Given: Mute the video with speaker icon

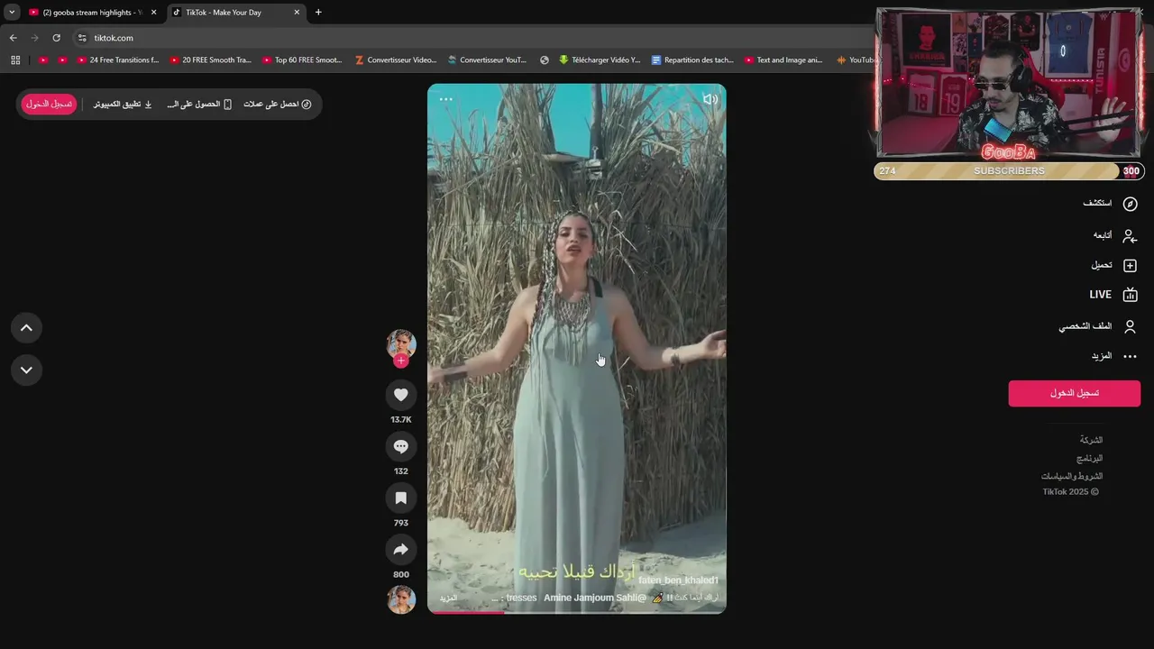Looking at the screenshot, I should (x=710, y=99).
